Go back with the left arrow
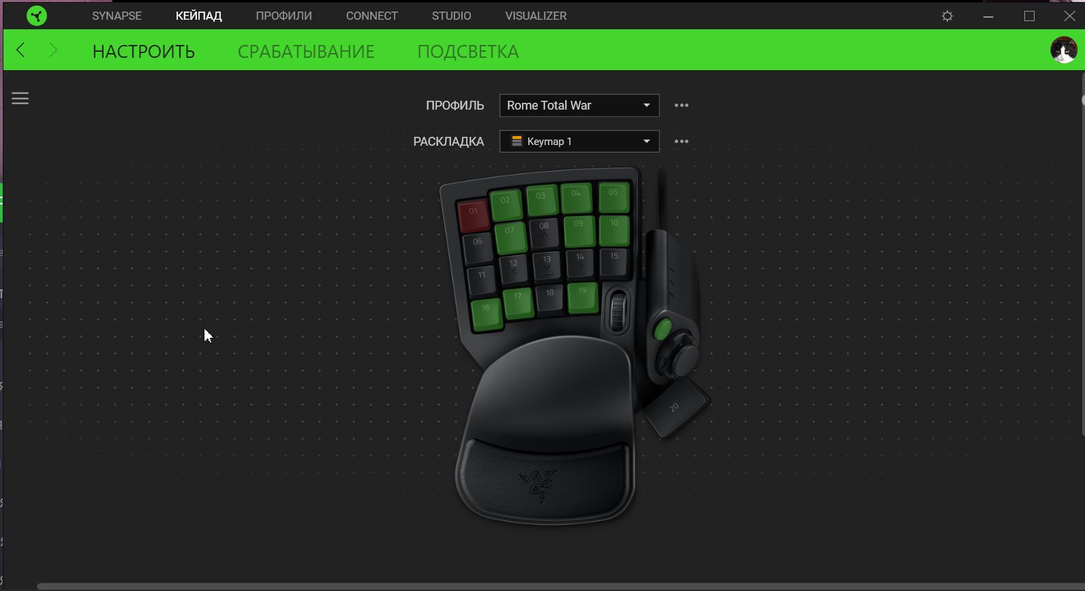Viewport: 1085px width, 591px height. click(20, 50)
